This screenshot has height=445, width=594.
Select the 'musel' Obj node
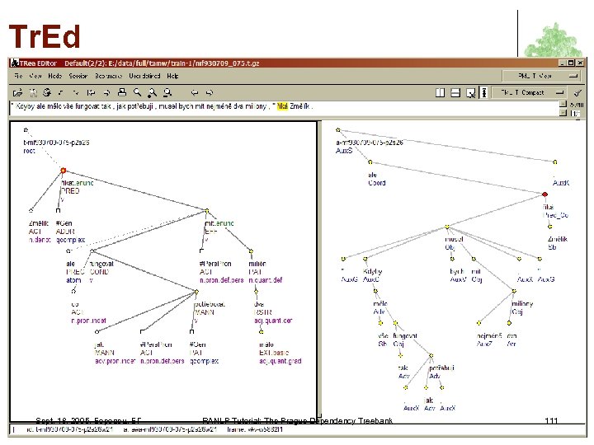pos(447,227)
